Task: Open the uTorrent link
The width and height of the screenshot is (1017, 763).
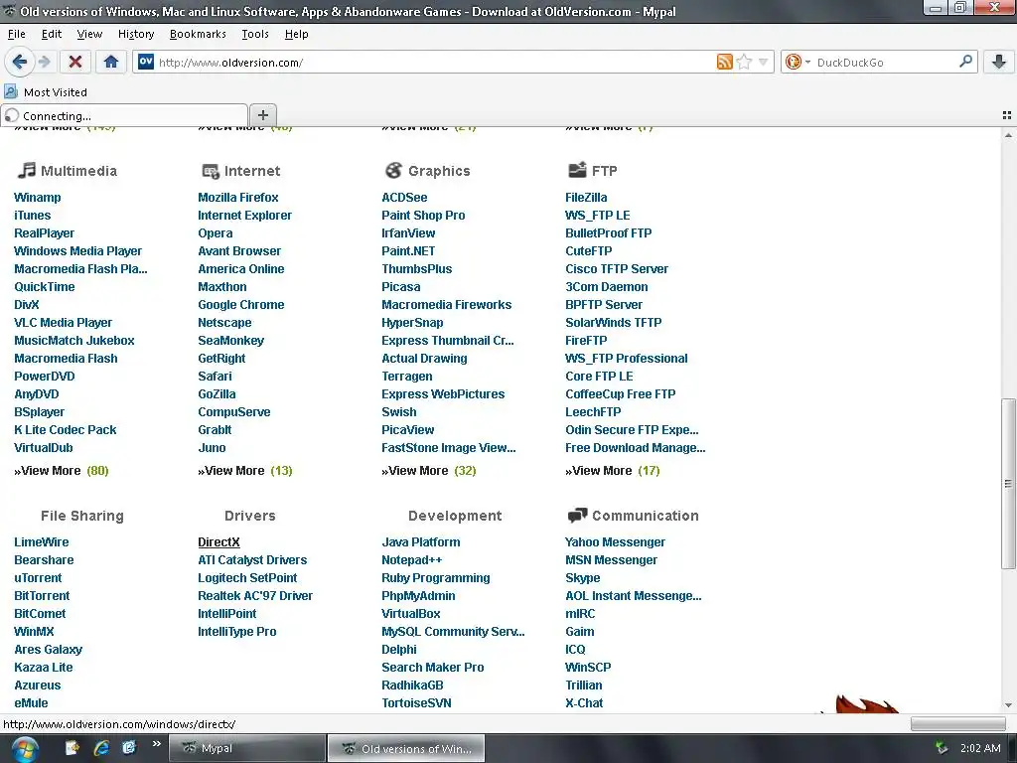Action: (39, 577)
